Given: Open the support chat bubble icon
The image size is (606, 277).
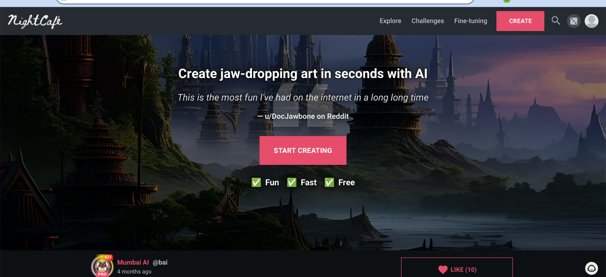Looking at the screenshot, I should pos(591,268).
